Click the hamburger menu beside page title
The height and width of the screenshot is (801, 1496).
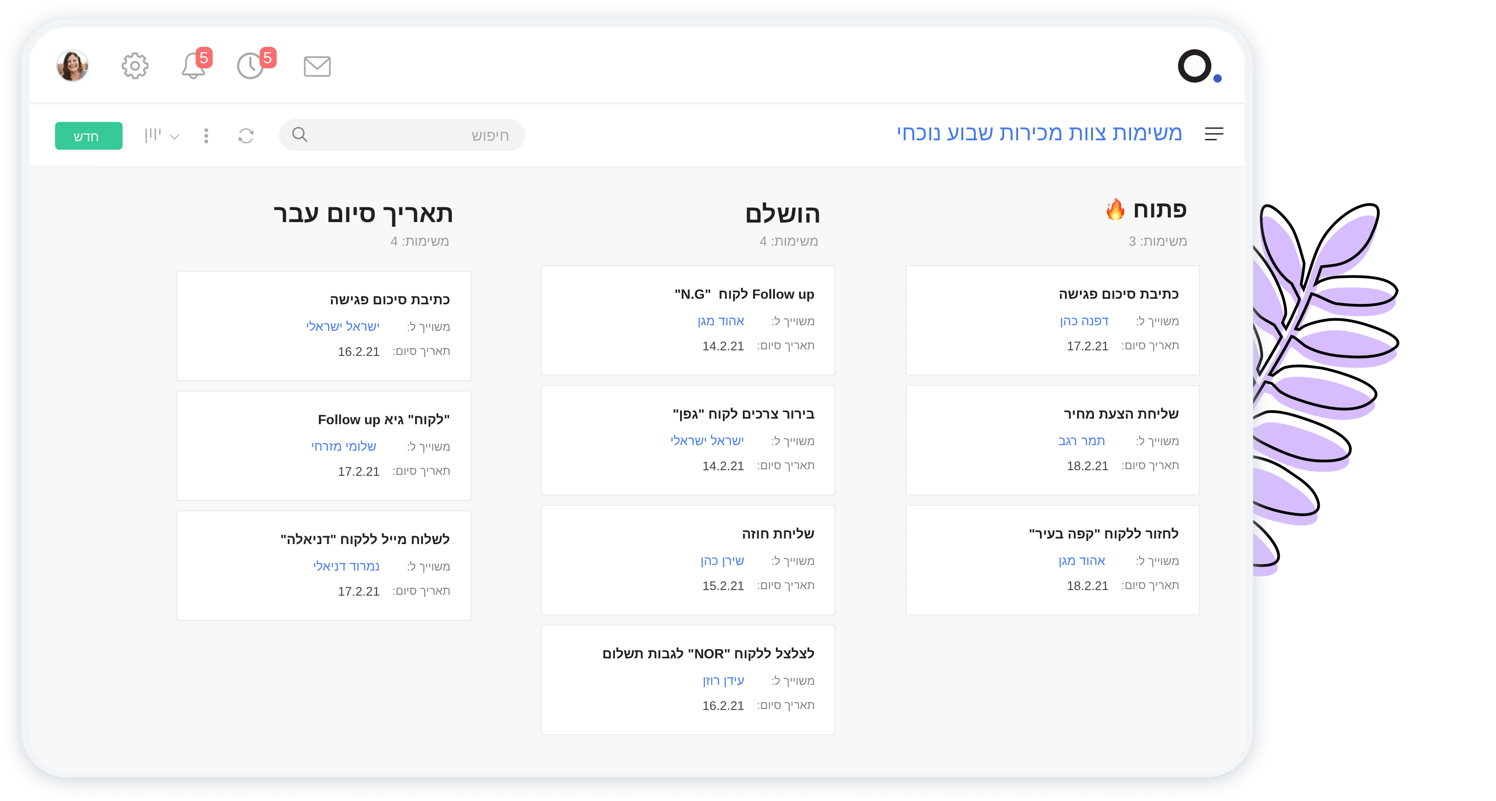(1214, 134)
